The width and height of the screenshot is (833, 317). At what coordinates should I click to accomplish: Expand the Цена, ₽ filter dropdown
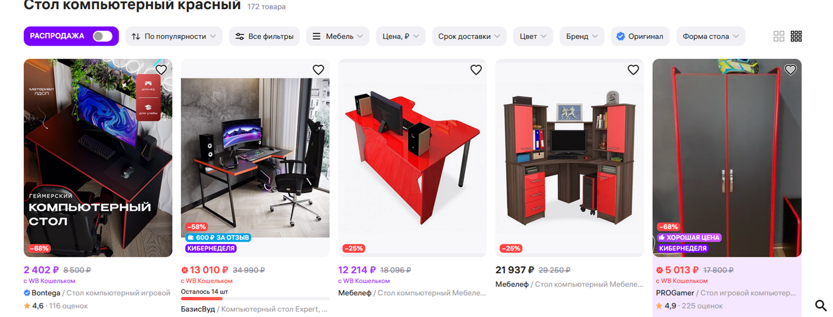tap(401, 36)
